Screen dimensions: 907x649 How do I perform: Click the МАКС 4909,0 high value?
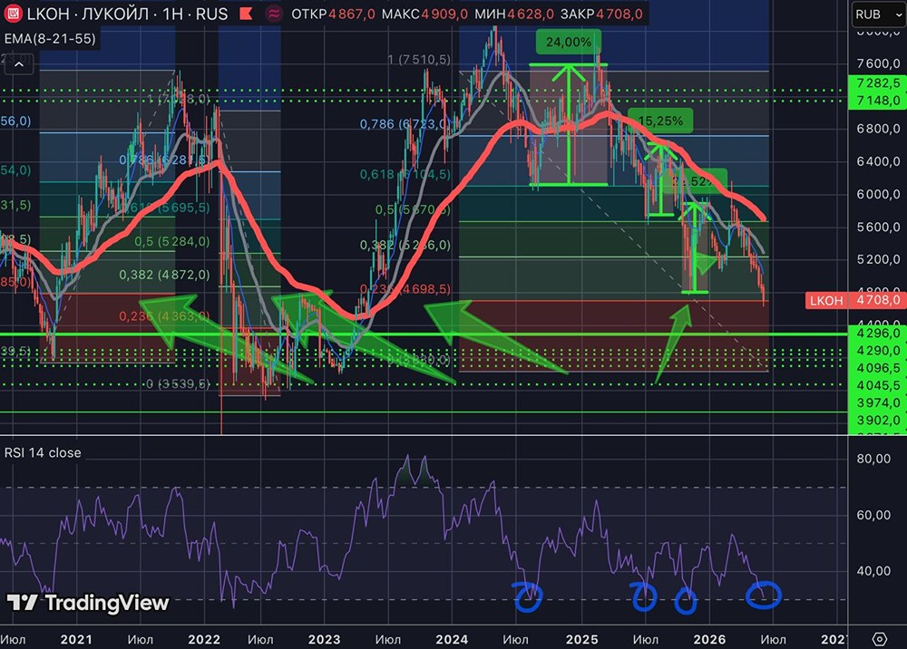(x=424, y=14)
